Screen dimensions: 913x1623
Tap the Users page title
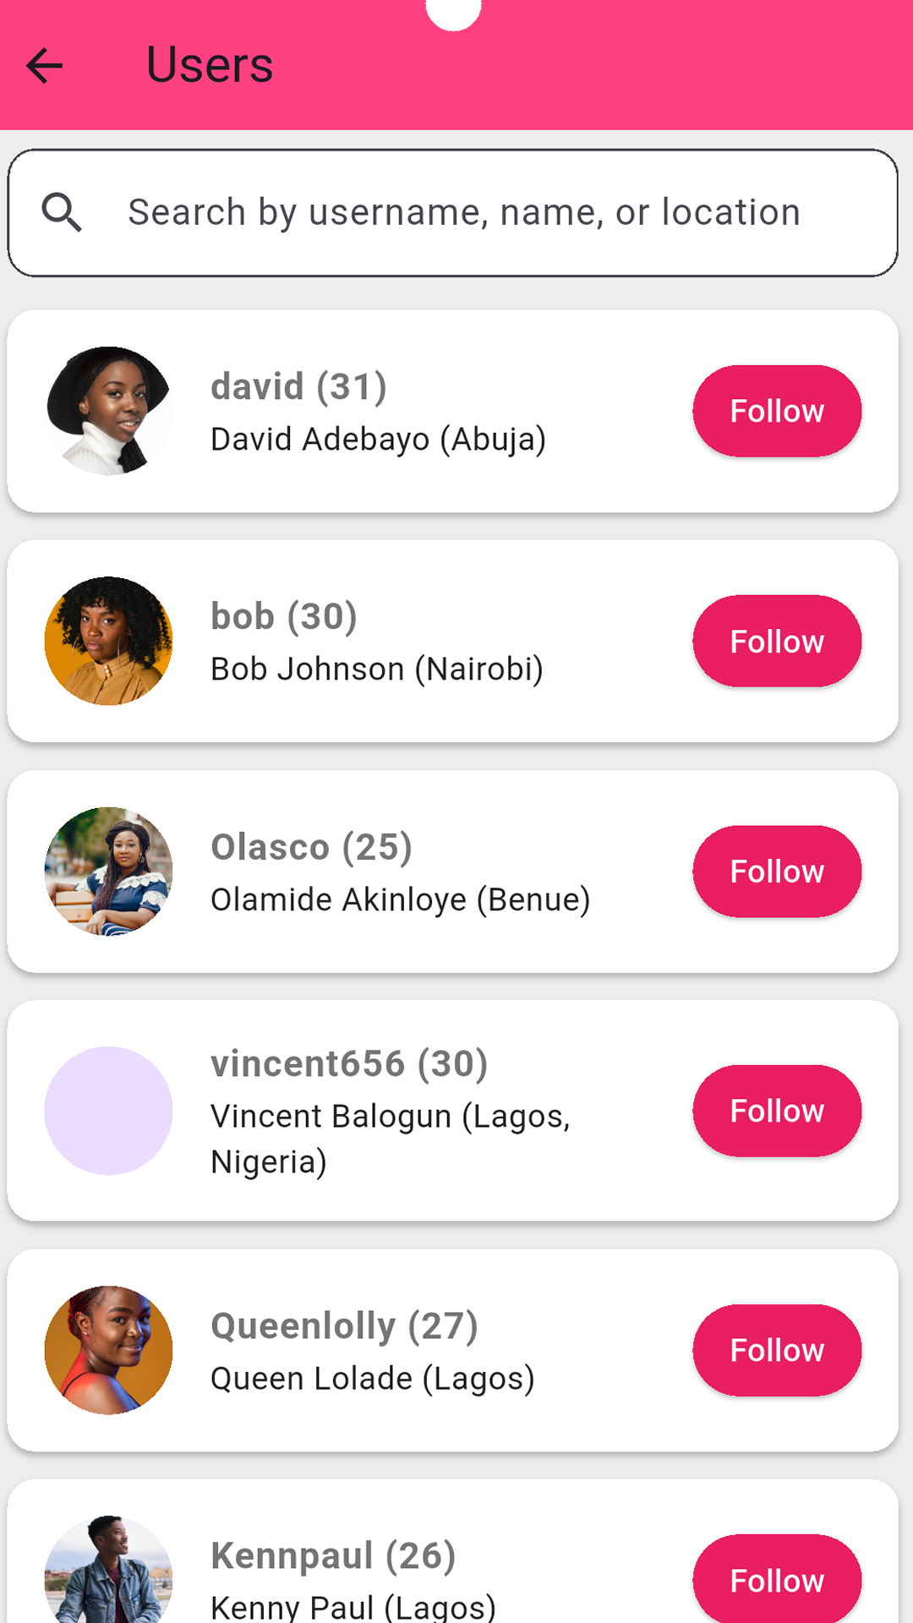(210, 65)
